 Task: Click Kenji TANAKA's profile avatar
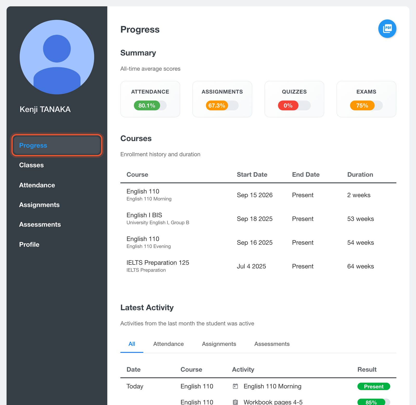(57, 57)
